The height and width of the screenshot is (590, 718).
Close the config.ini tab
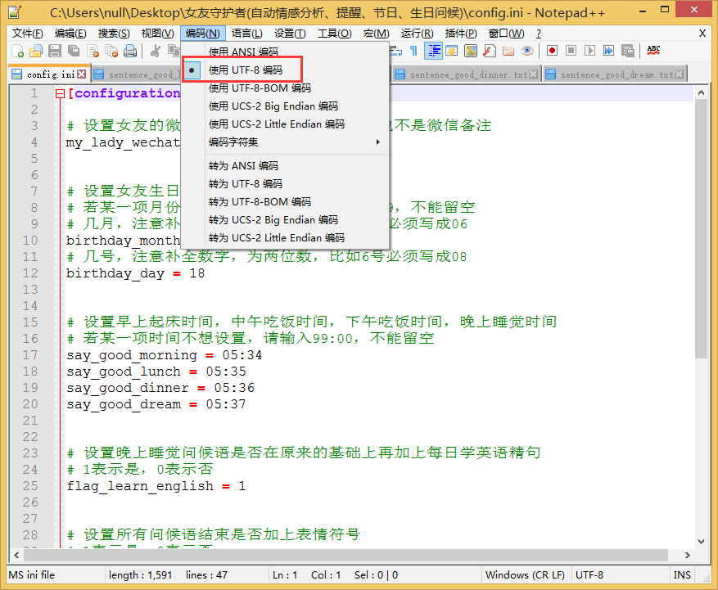pyautogui.click(x=80, y=74)
